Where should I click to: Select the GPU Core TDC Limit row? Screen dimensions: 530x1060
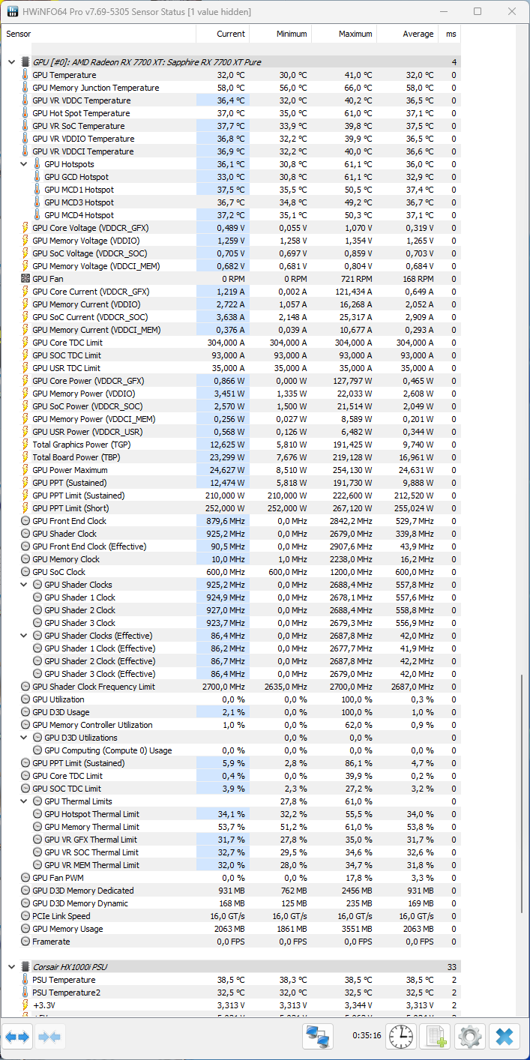click(232, 343)
